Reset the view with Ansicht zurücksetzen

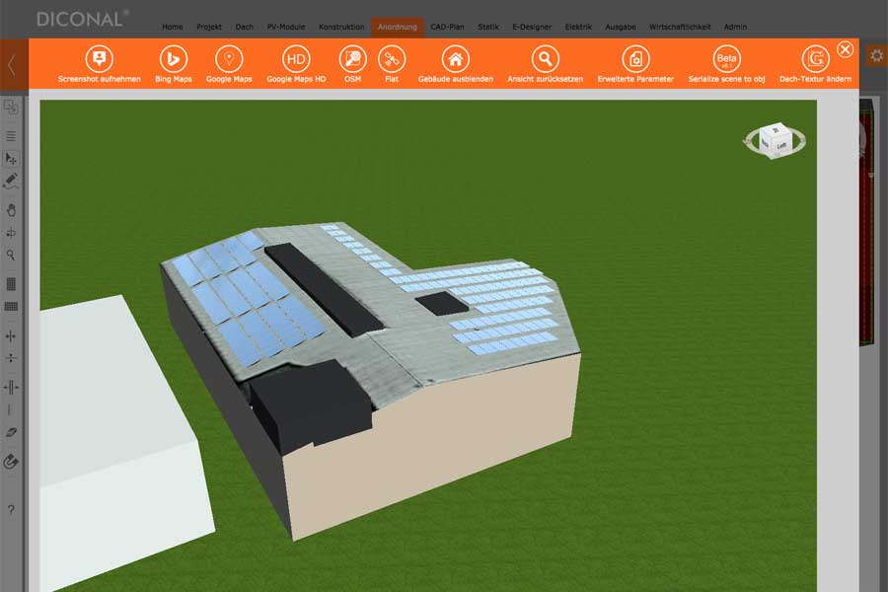click(x=545, y=58)
